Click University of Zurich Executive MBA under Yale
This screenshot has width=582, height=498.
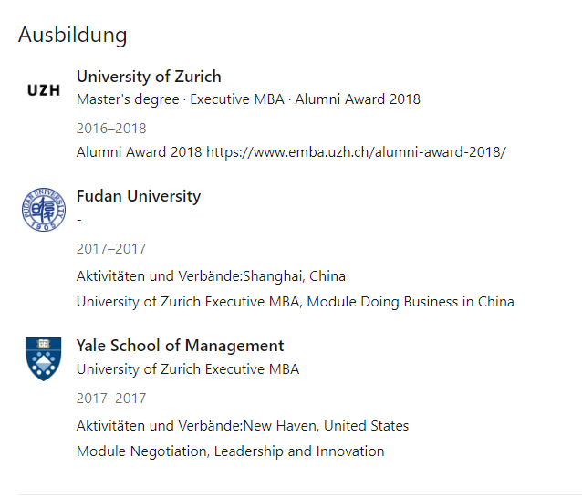point(188,369)
